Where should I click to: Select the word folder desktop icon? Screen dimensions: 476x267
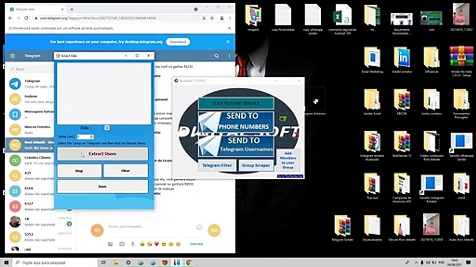pos(461,186)
